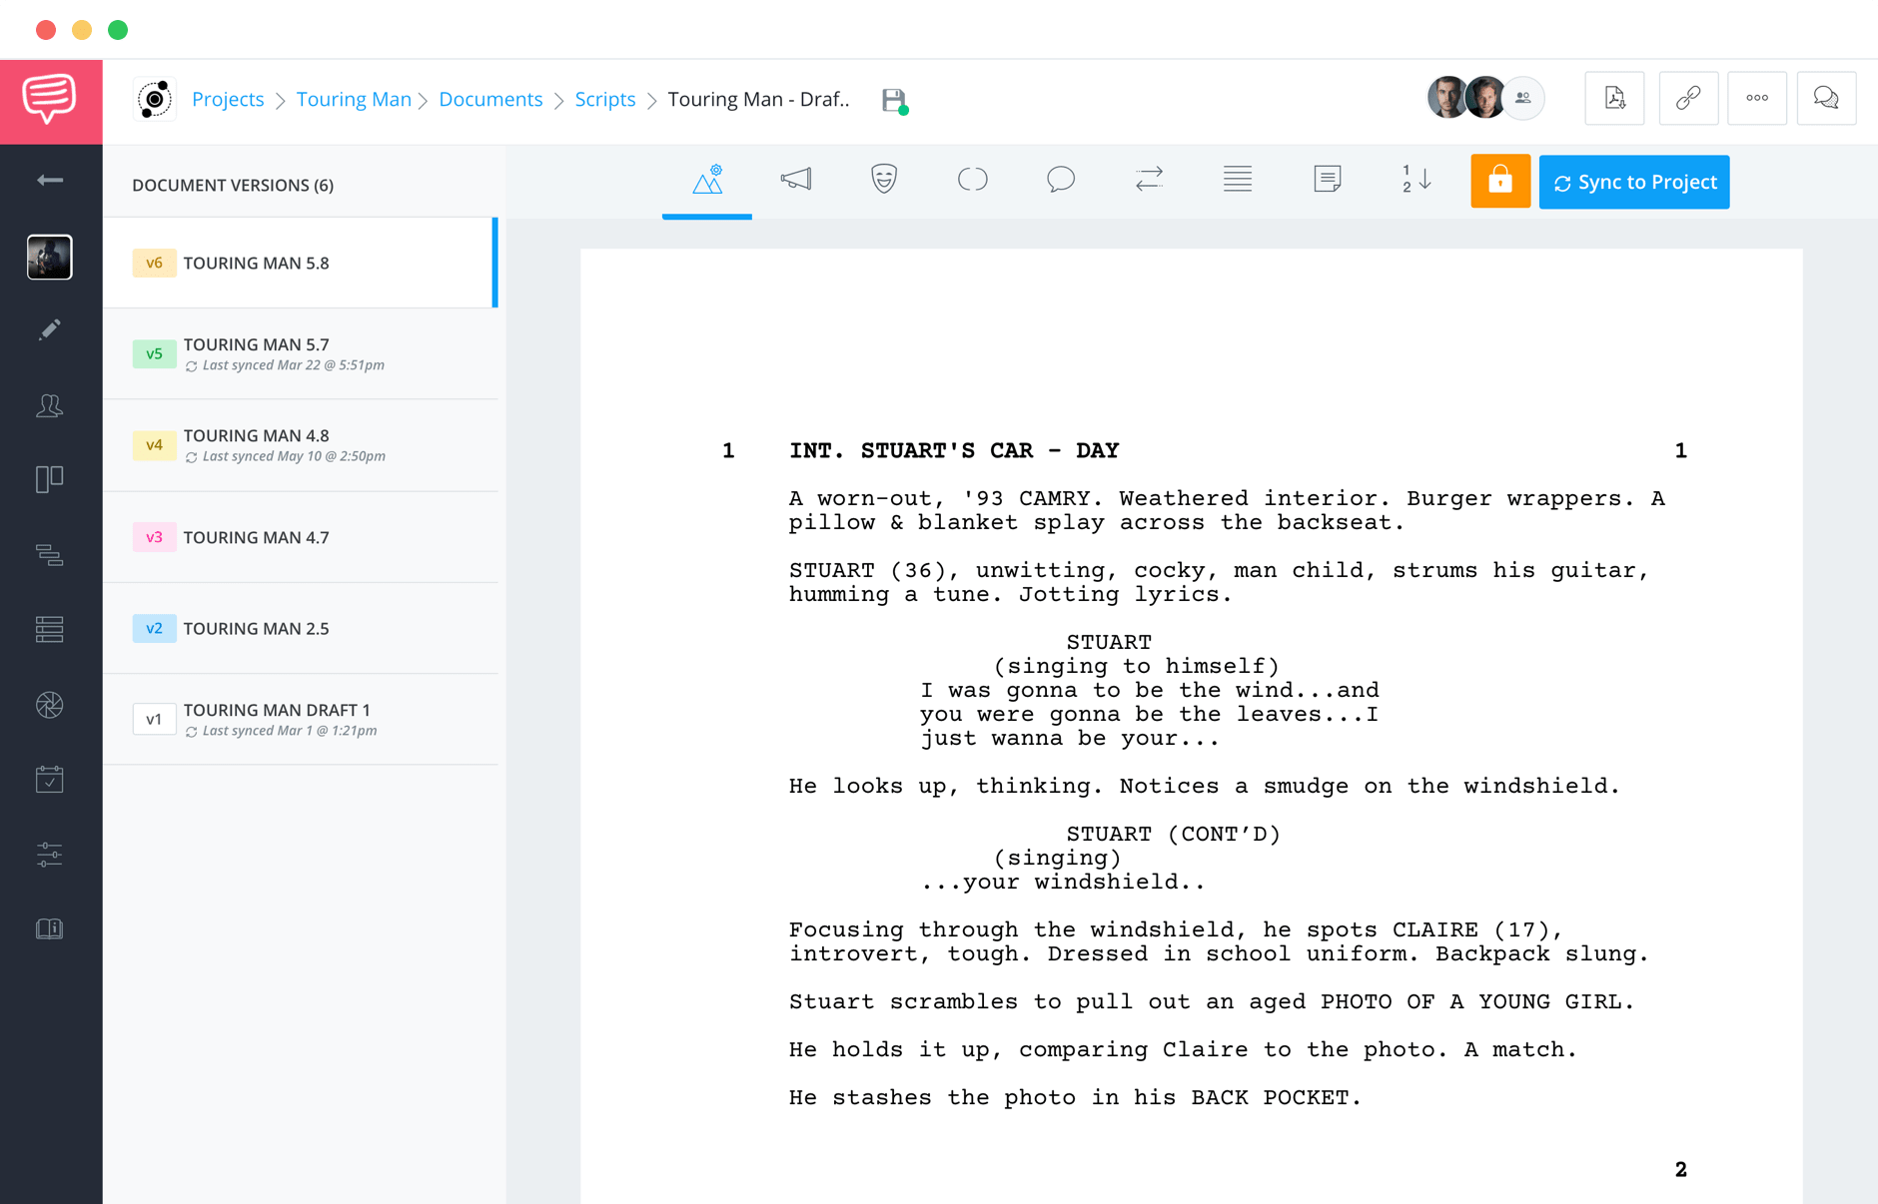Click the (singing to himself) parenthetical

[x=1136, y=666]
